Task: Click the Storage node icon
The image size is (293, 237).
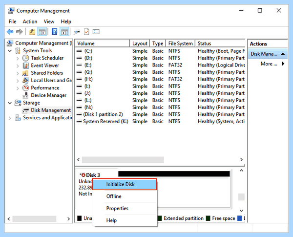Action: click(18, 103)
